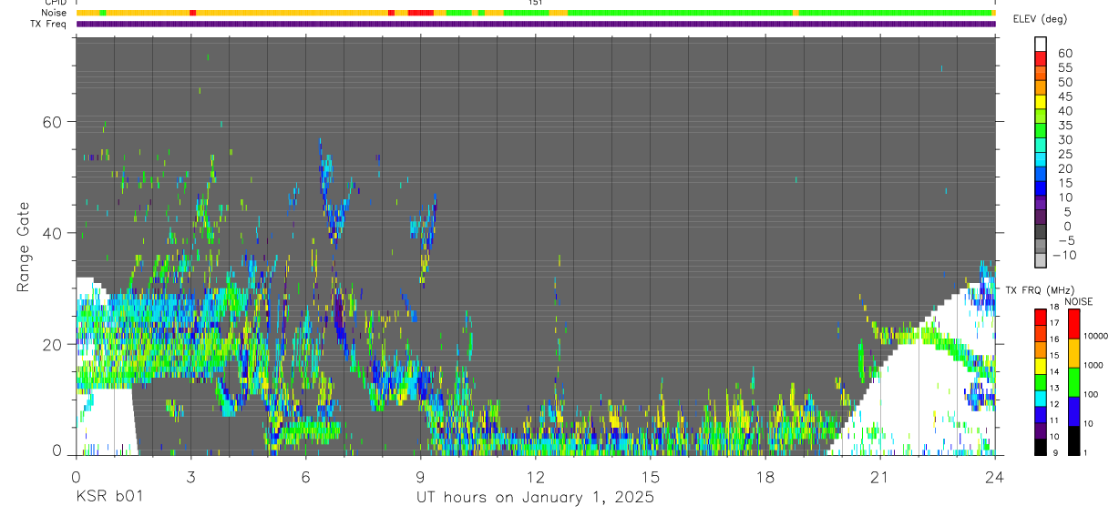Click the "10000" label on the NOISE scale
The image size is (1119, 516).
[1096, 336]
